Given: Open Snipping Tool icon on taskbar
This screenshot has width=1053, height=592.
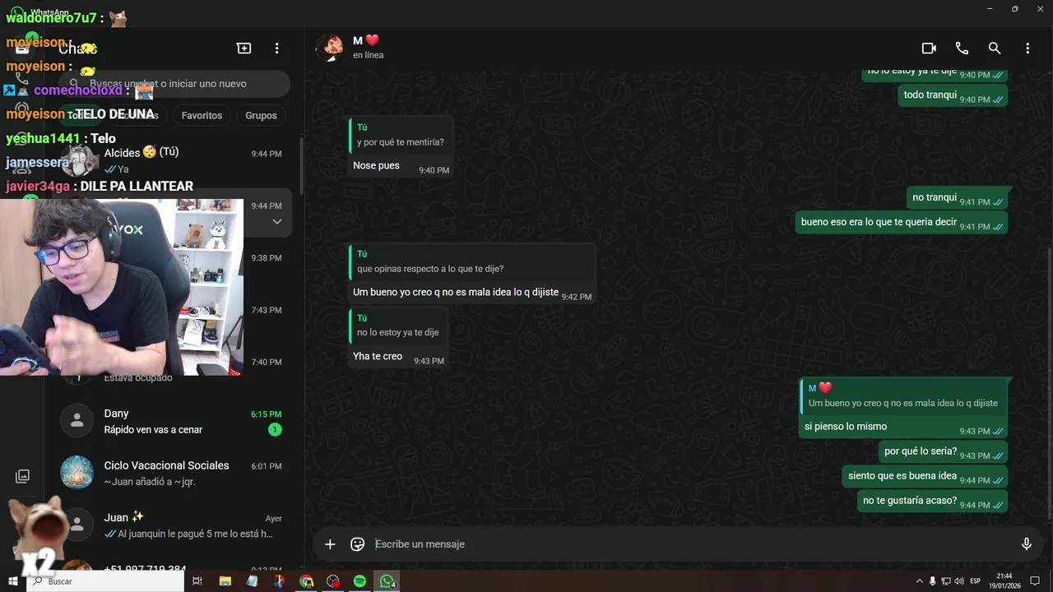Looking at the screenshot, I should pyautogui.click(x=279, y=581).
